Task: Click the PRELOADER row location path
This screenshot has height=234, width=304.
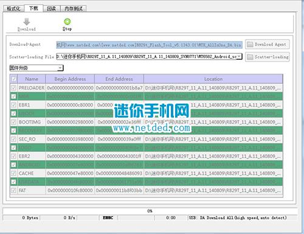Action: (x=213, y=88)
